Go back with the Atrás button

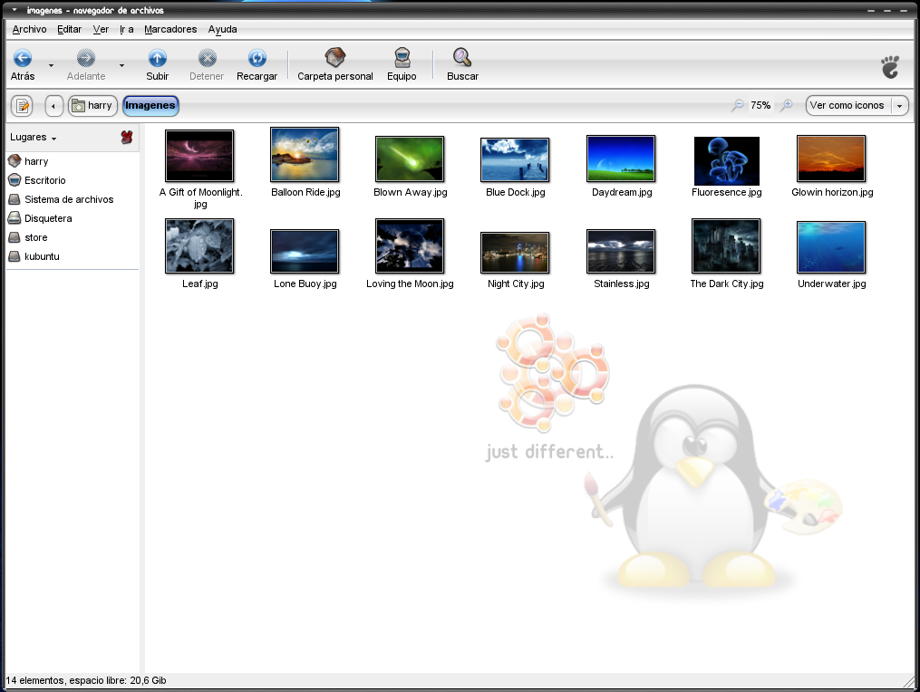23,64
